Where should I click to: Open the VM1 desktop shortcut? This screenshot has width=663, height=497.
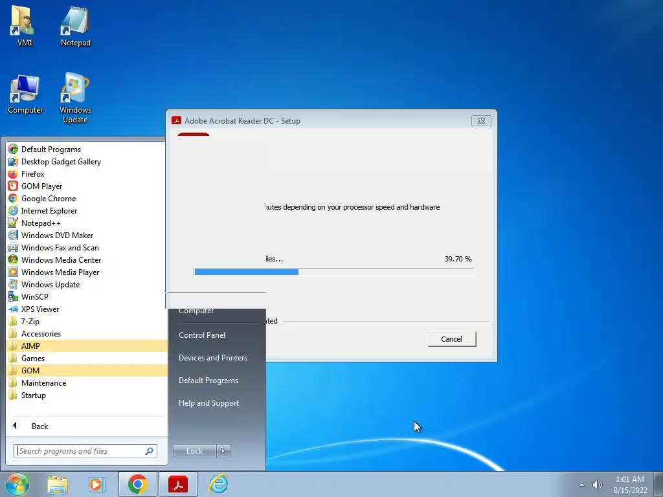point(24,26)
